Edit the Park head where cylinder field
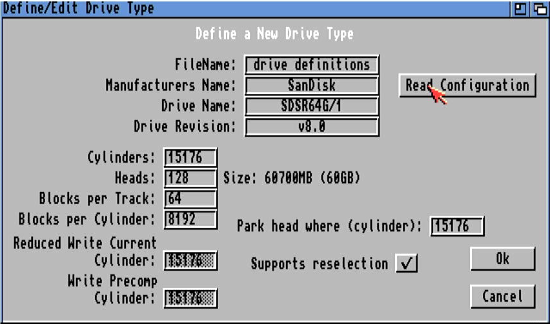Viewport: 550px width, 324px height. 457,226
